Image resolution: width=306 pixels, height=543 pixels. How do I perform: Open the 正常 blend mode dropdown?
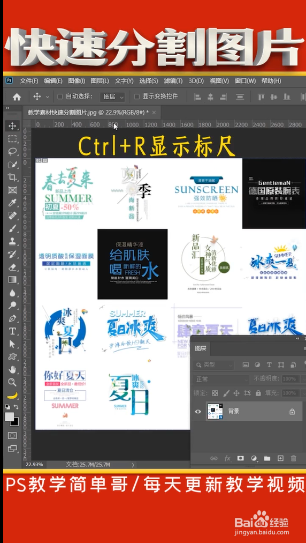coord(221,379)
